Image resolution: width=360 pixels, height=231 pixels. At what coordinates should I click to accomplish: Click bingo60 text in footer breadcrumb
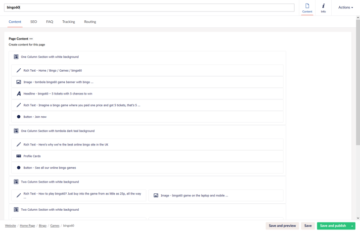[x=69, y=226]
